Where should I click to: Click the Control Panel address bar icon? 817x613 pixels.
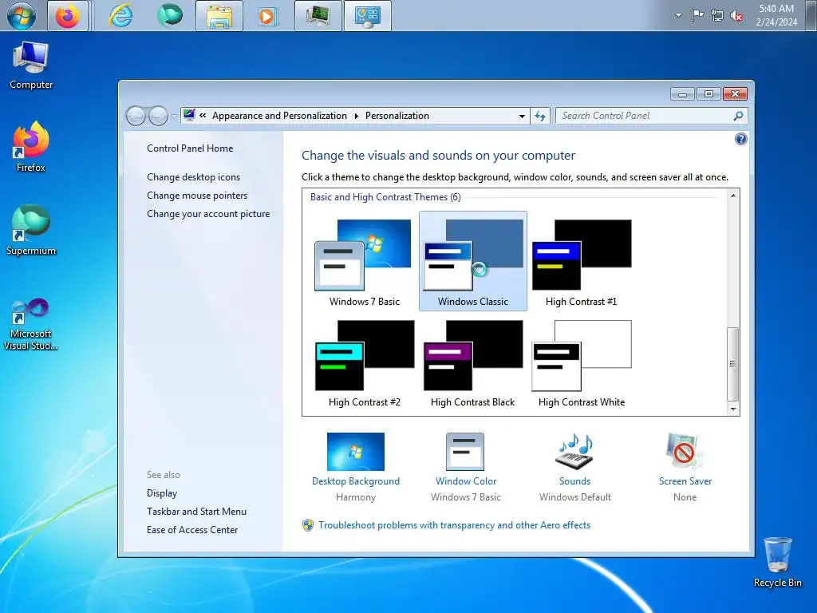(189, 115)
